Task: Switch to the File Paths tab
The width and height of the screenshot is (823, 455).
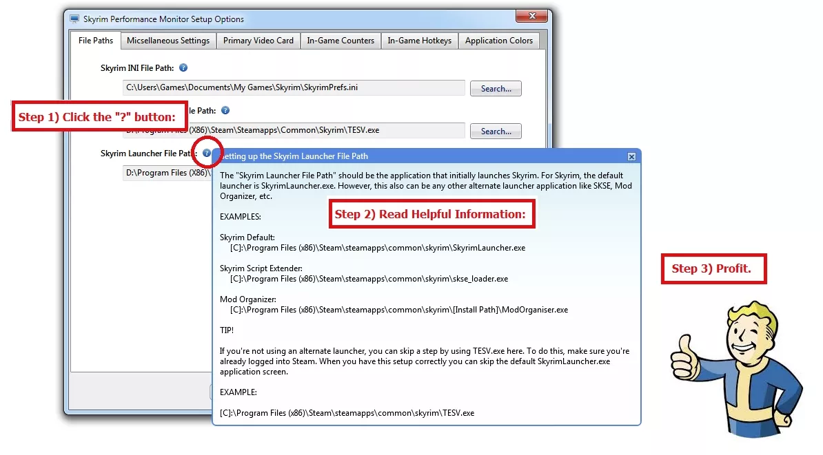Action: click(x=96, y=41)
